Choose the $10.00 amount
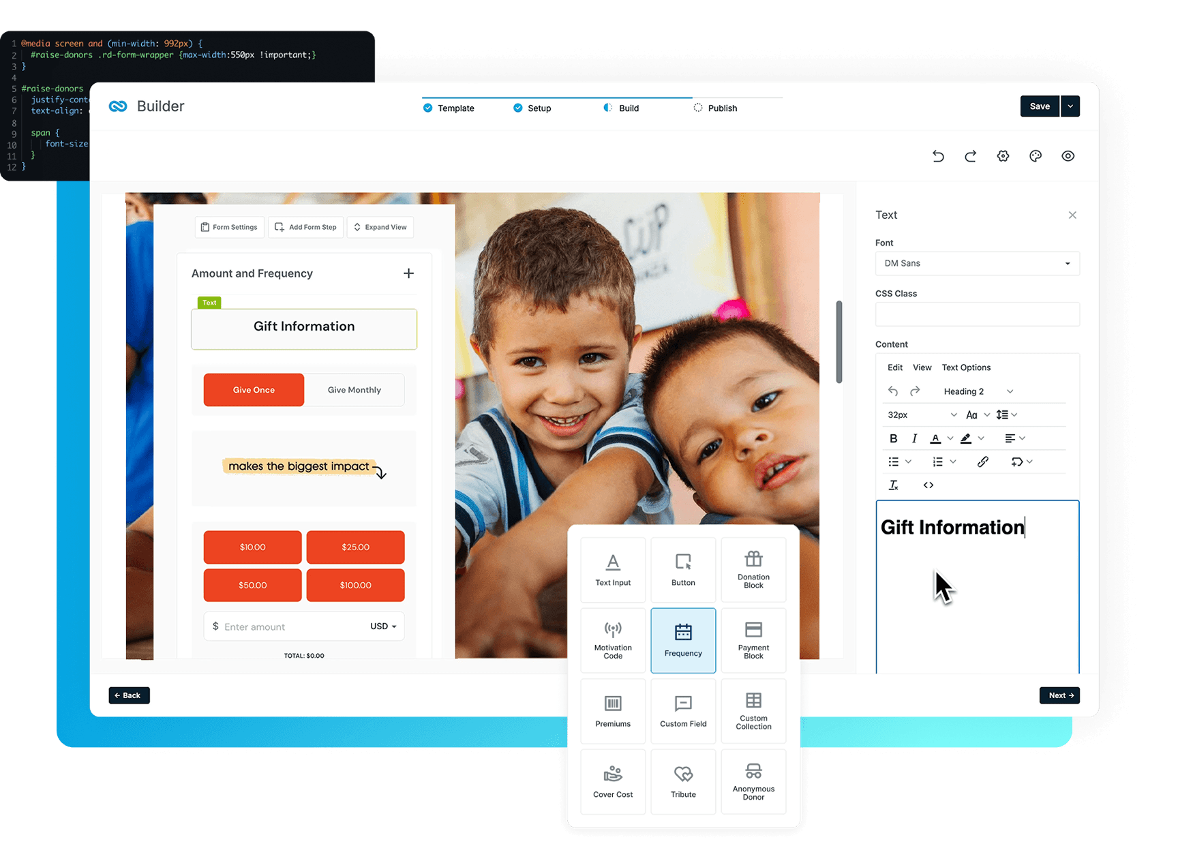This screenshot has width=1178, height=846. coord(252,547)
